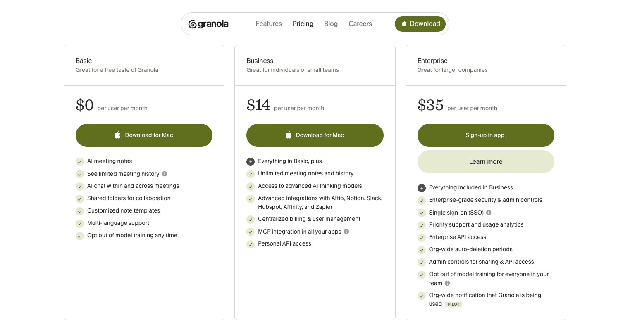Click the PILOT badge on the Enterprise feature list

[453, 304]
